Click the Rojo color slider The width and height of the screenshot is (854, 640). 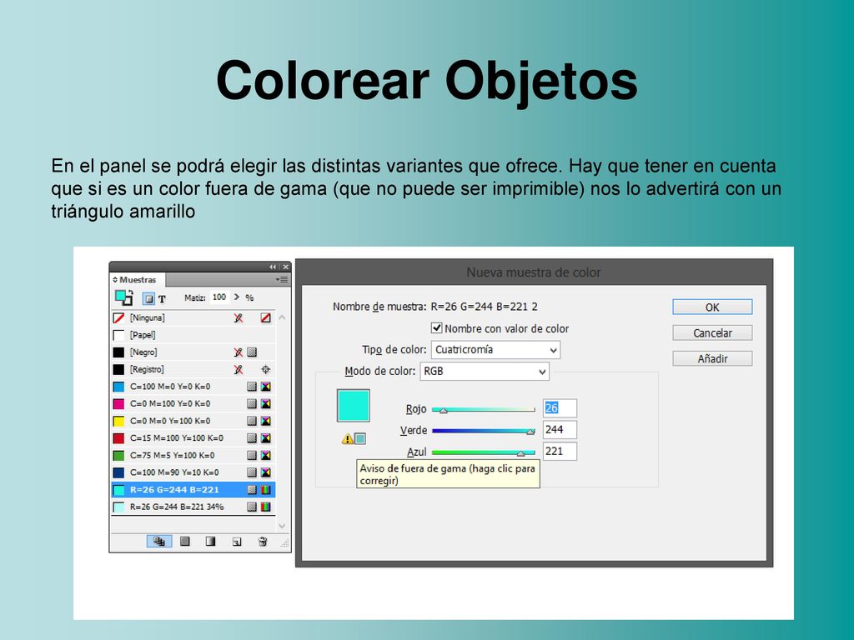click(x=483, y=409)
